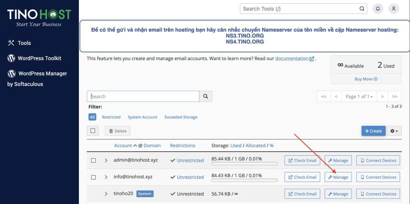Click the Tools wrench icon in sidebar
The width and height of the screenshot is (410, 204).
[11, 43]
